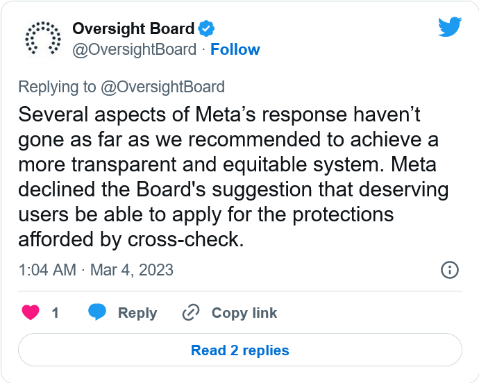This screenshot has width=479, height=383.
Task: Click the Copy link text
Action: pyautogui.click(x=244, y=313)
